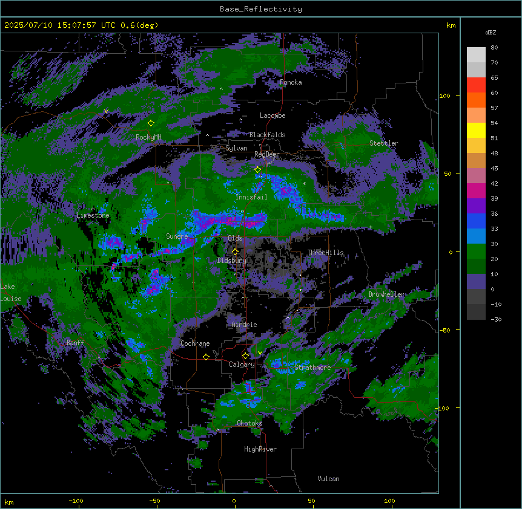Select the Banff map label
This screenshot has width=522, height=509.
(x=75, y=343)
